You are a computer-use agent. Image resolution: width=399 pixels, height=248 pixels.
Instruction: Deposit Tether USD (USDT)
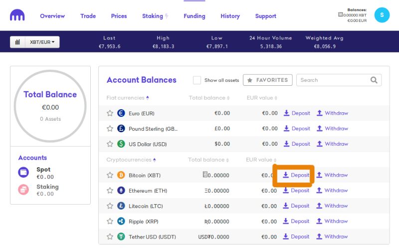296,237
